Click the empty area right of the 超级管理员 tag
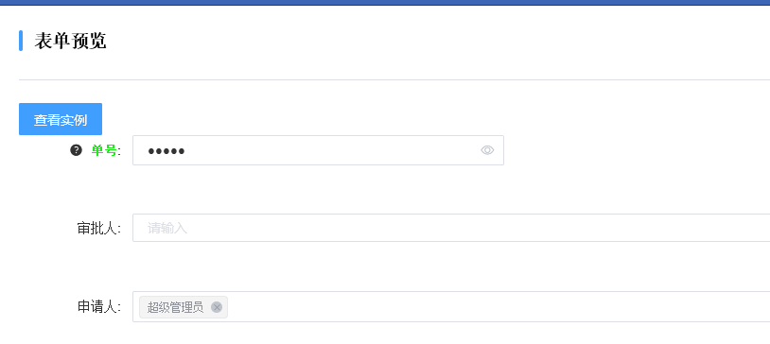 [499, 307]
